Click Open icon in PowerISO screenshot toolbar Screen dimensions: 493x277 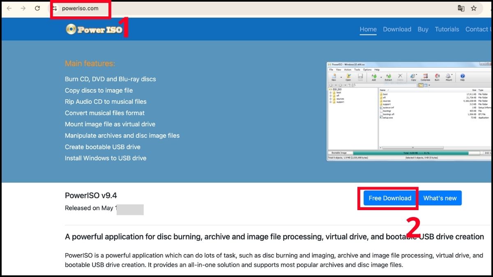coord(348,77)
